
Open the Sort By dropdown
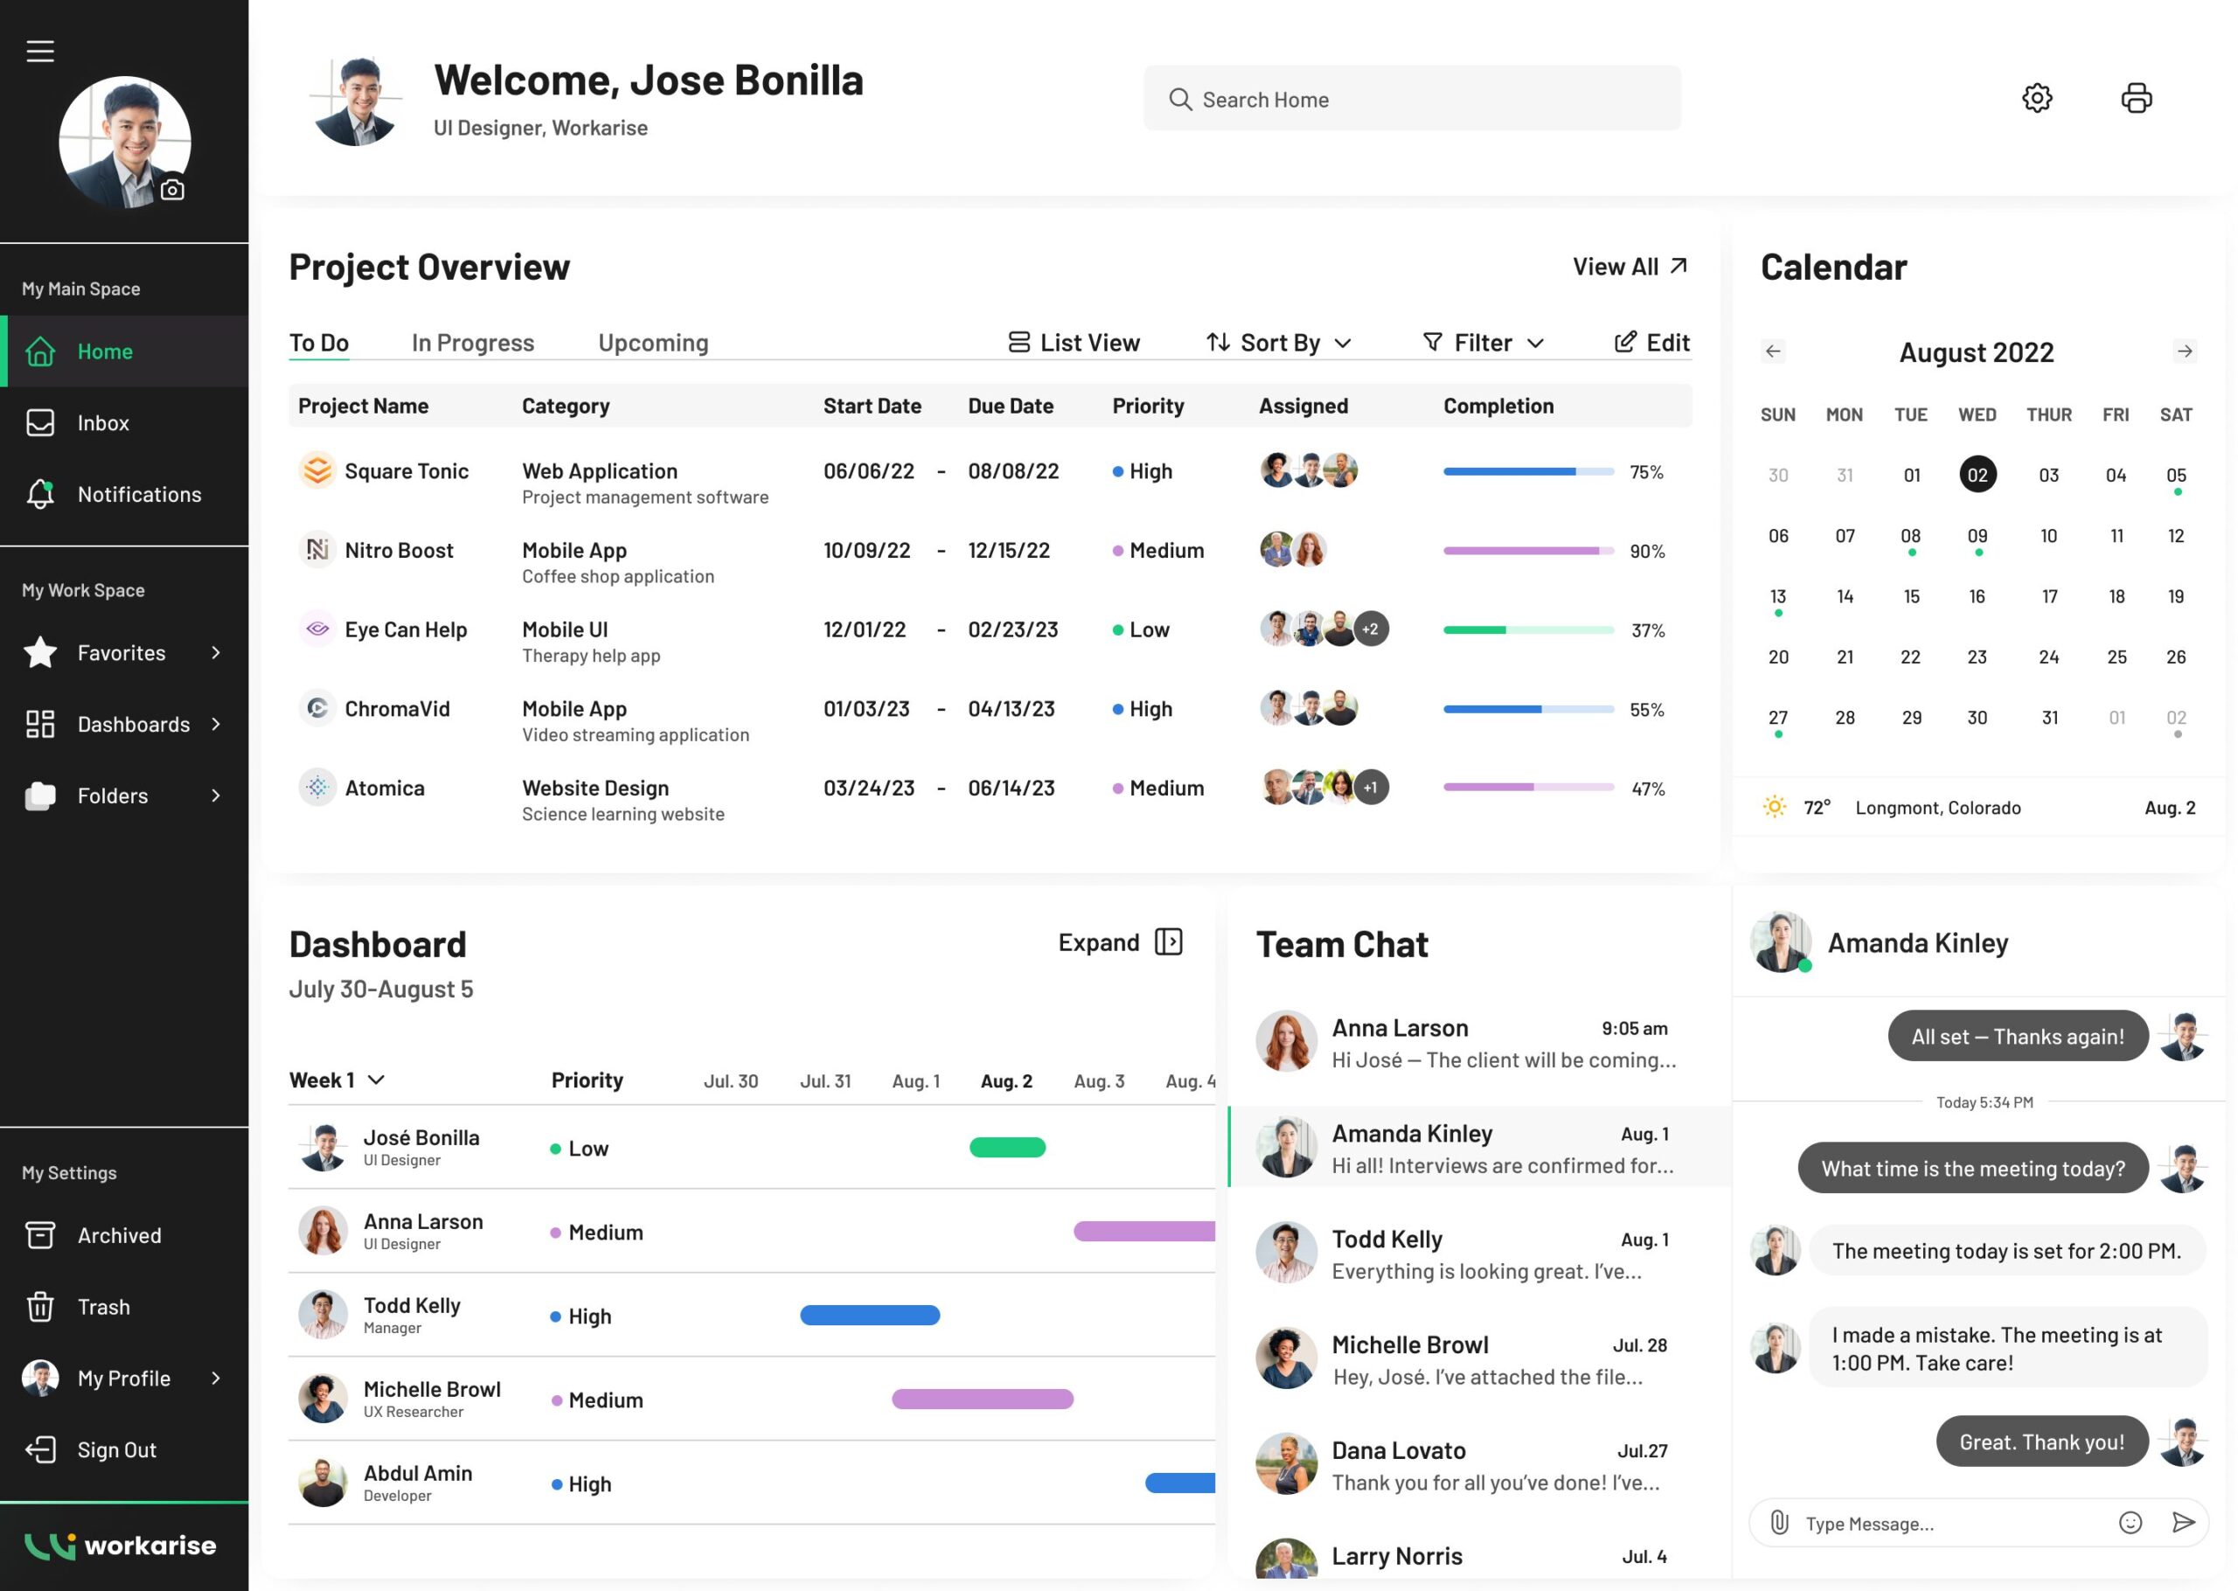(x=1278, y=343)
